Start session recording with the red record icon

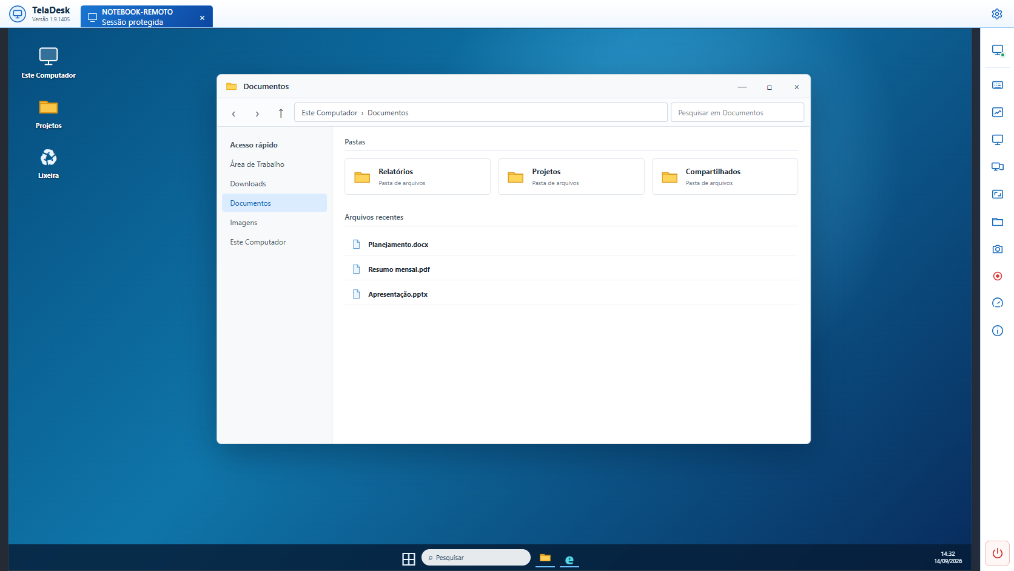[998, 276]
